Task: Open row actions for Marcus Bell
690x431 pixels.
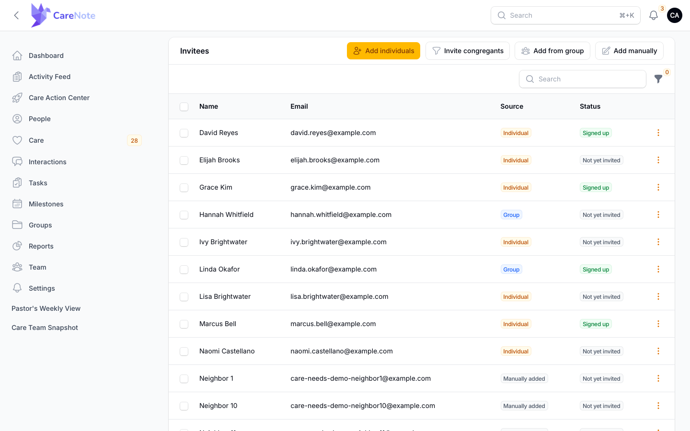Action: (658, 324)
